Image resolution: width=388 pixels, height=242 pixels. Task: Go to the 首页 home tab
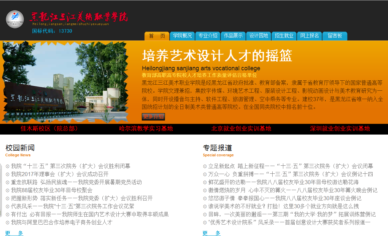[x=157, y=36]
